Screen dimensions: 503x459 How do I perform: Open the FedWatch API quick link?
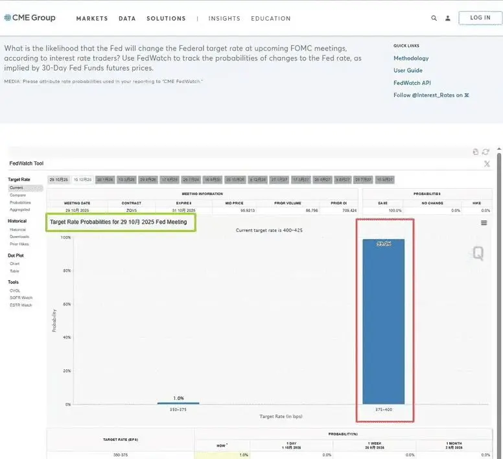(x=412, y=83)
